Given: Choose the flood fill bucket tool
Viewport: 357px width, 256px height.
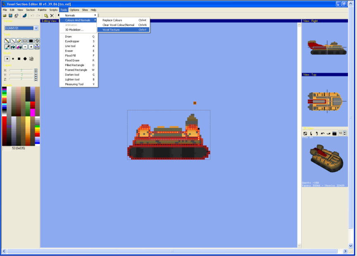Looking at the screenshot, I should pyautogui.click(x=13, y=47).
